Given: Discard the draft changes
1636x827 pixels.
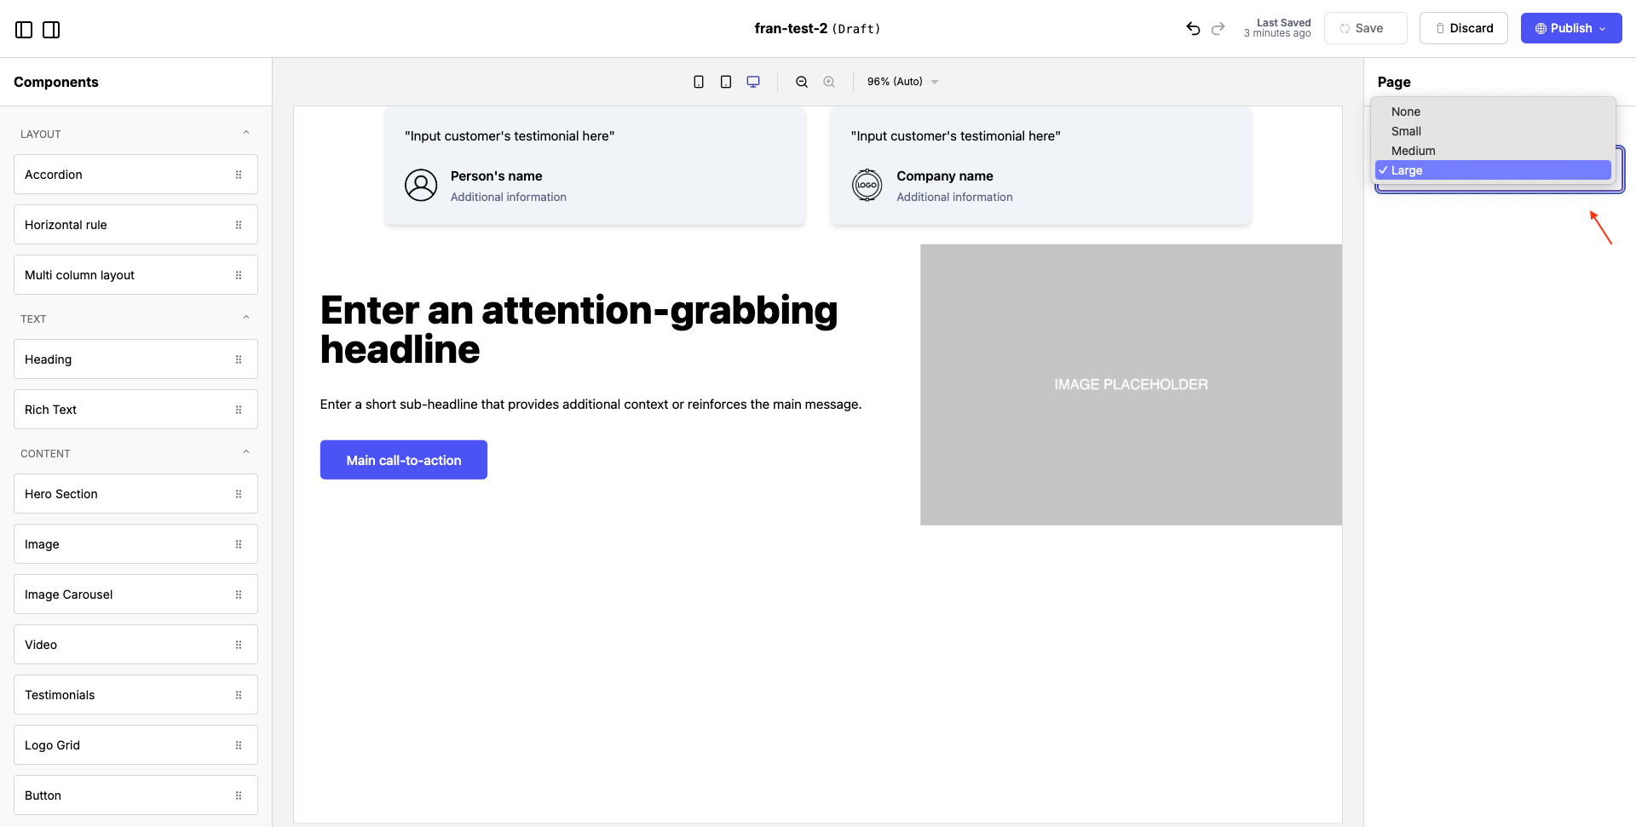Looking at the screenshot, I should 1463,28.
